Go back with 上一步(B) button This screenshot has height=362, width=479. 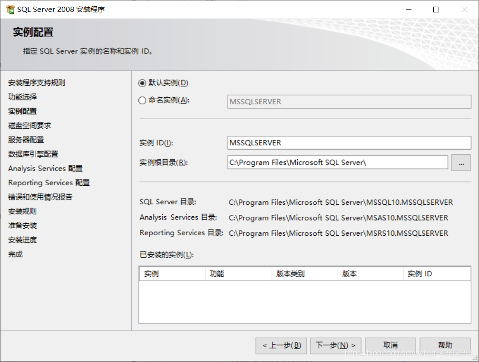281,346
